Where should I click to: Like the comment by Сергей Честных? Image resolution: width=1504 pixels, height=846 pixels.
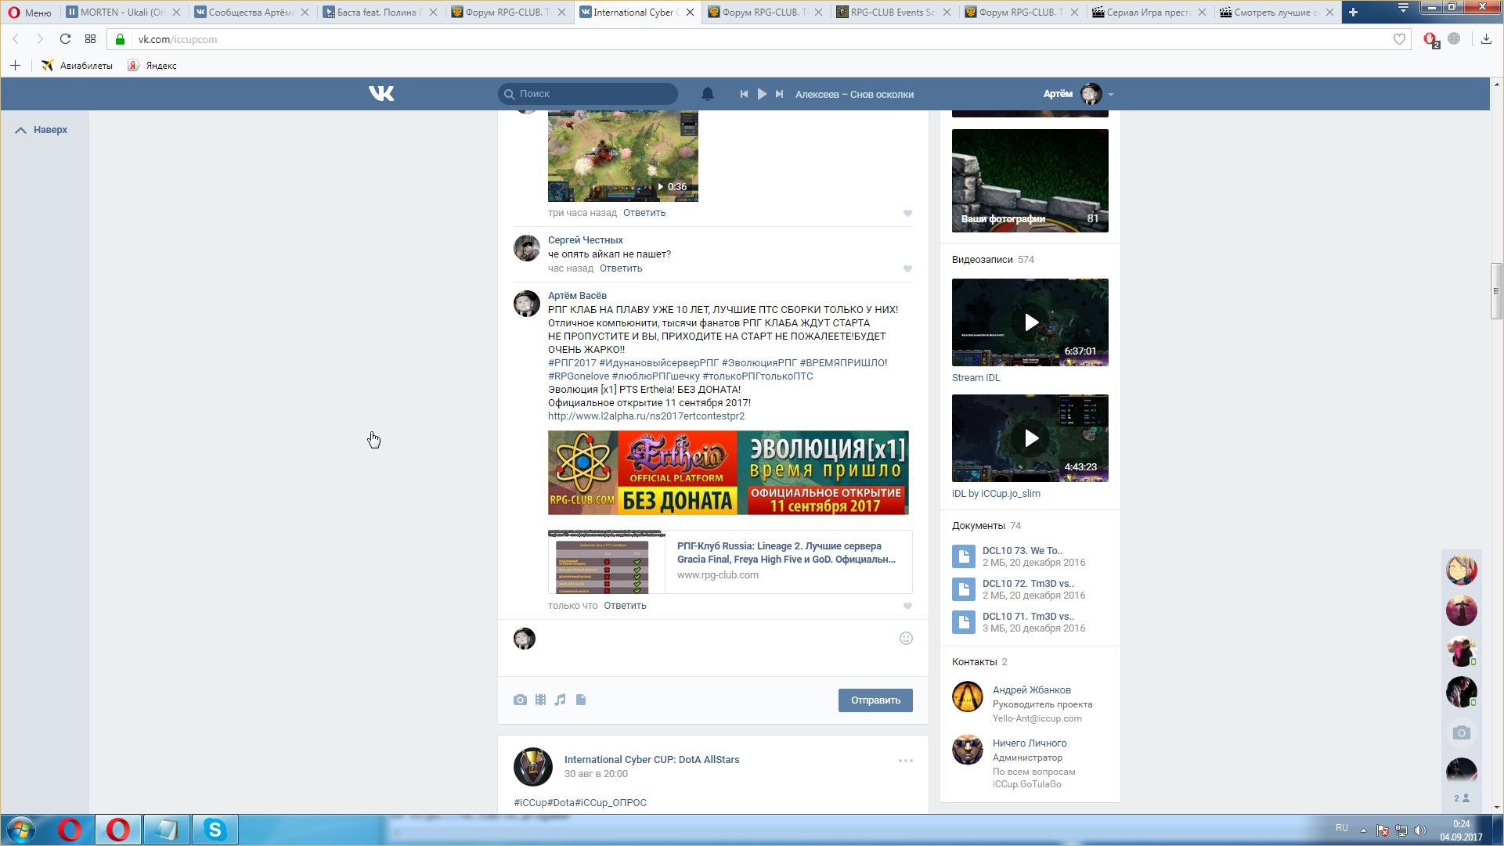pyautogui.click(x=907, y=268)
